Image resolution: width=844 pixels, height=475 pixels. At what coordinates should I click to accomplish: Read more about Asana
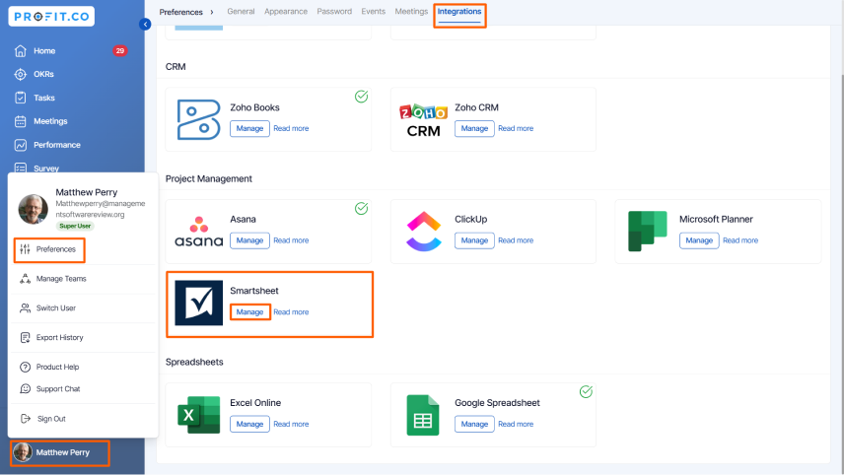(x=291, y=240)
